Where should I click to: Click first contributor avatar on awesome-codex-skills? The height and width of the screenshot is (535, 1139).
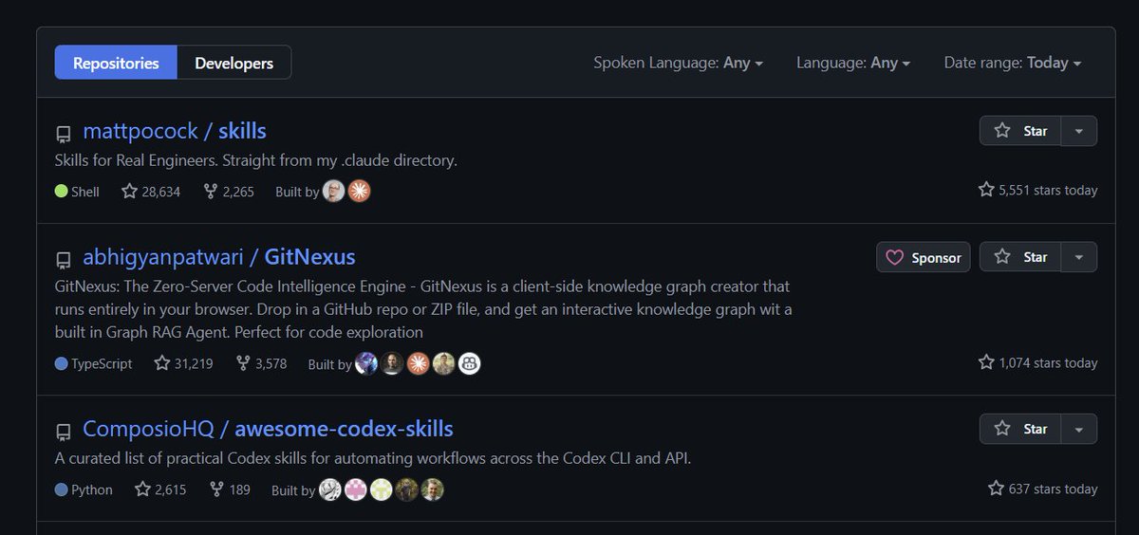point(329,489)
